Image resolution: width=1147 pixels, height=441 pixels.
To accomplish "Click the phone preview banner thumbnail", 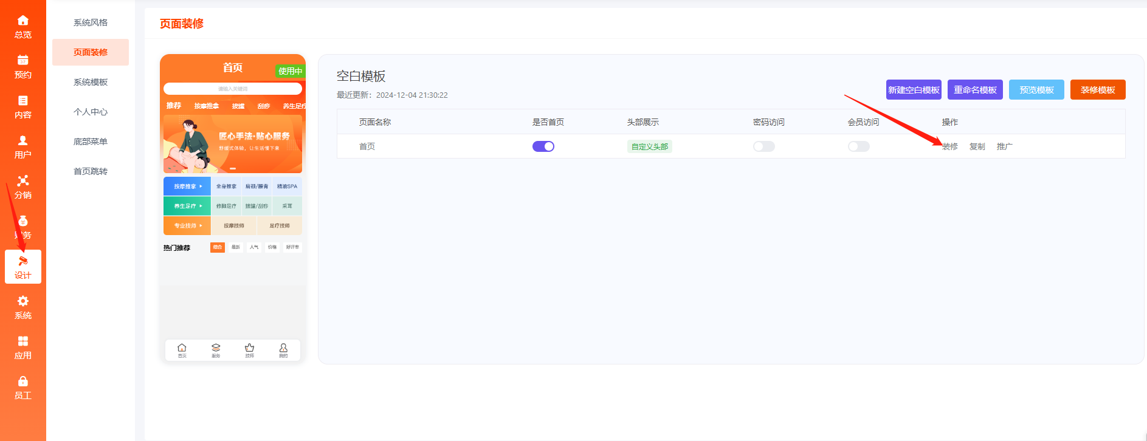I will pyautogui.click(x=233, y=144).
